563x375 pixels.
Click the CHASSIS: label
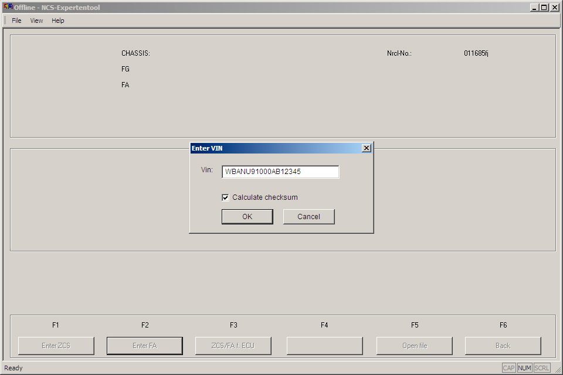(x=135, y=53)
